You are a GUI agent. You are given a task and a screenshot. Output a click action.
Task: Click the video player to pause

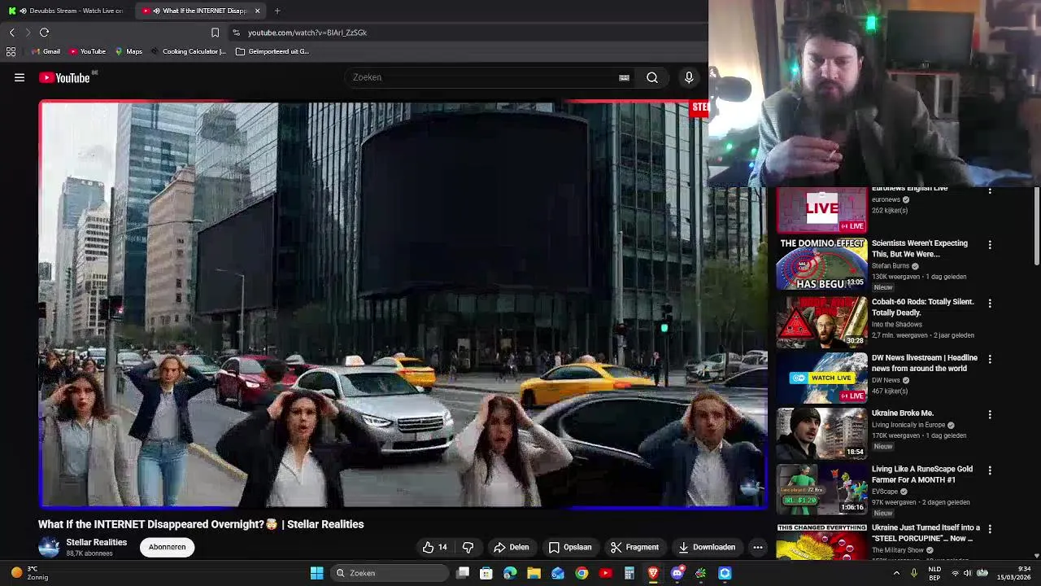tap(403, 304)
